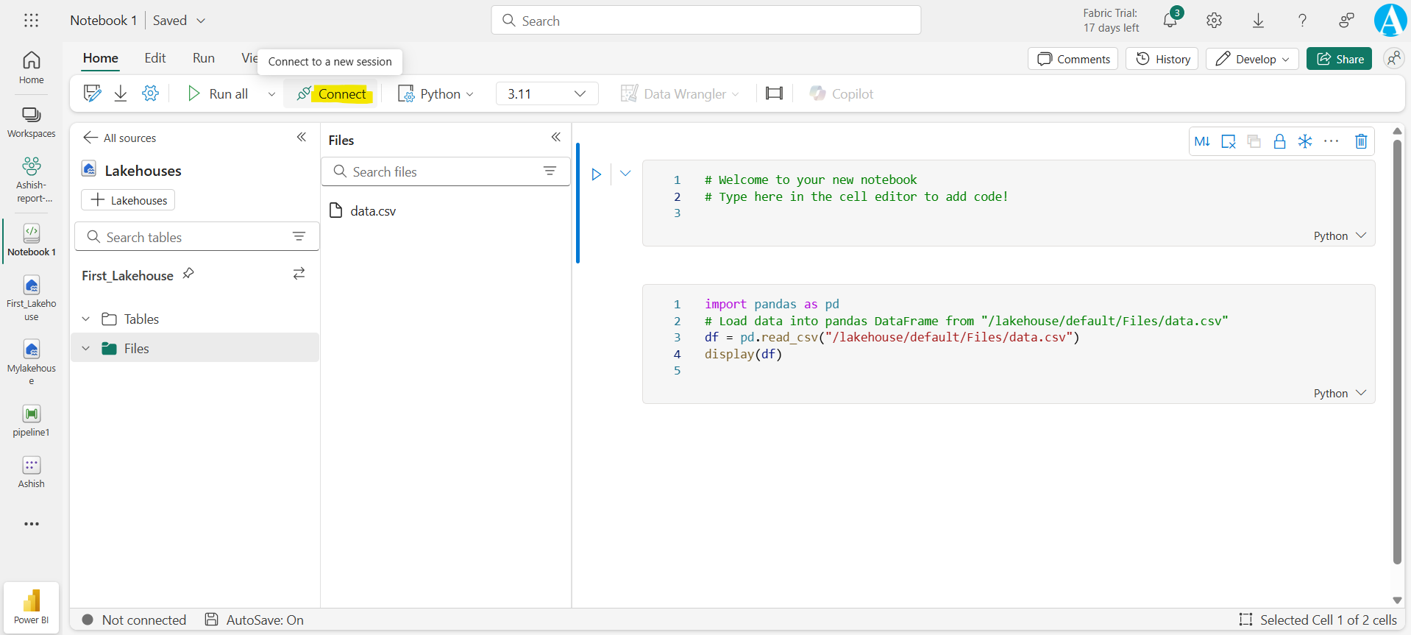This screenshot has width=1411, height=635.
Task: Delete the selected cell with trash icon
Action: pyautogui.click(x=1360, y=141)
